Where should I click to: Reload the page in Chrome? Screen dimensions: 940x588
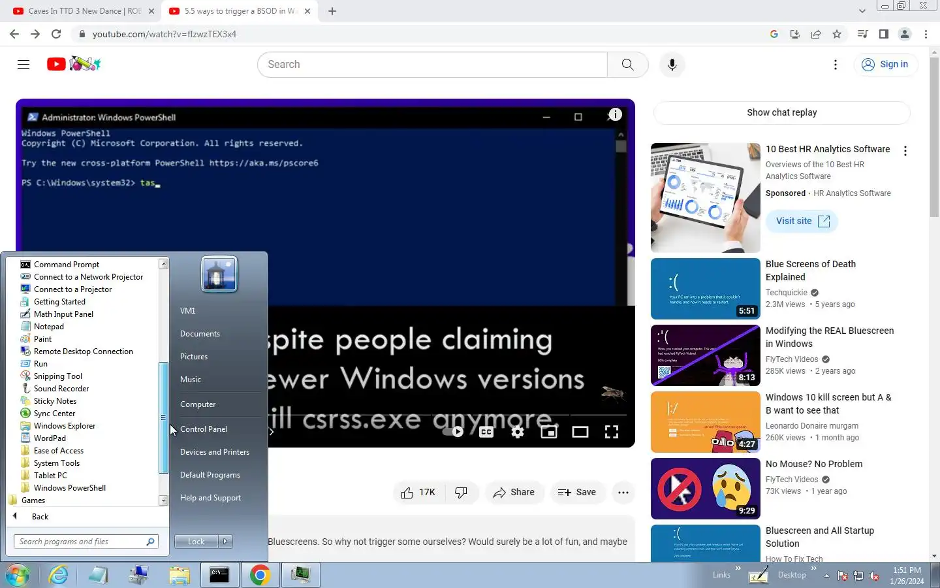click(56, 34)
